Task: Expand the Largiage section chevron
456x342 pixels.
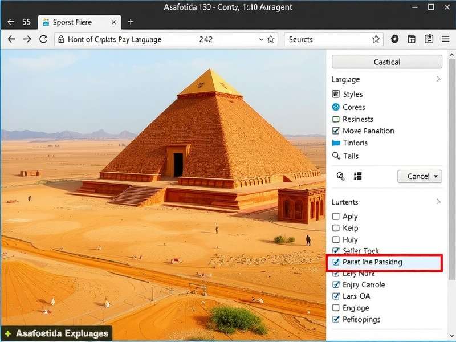Action: tap(438, 79)
